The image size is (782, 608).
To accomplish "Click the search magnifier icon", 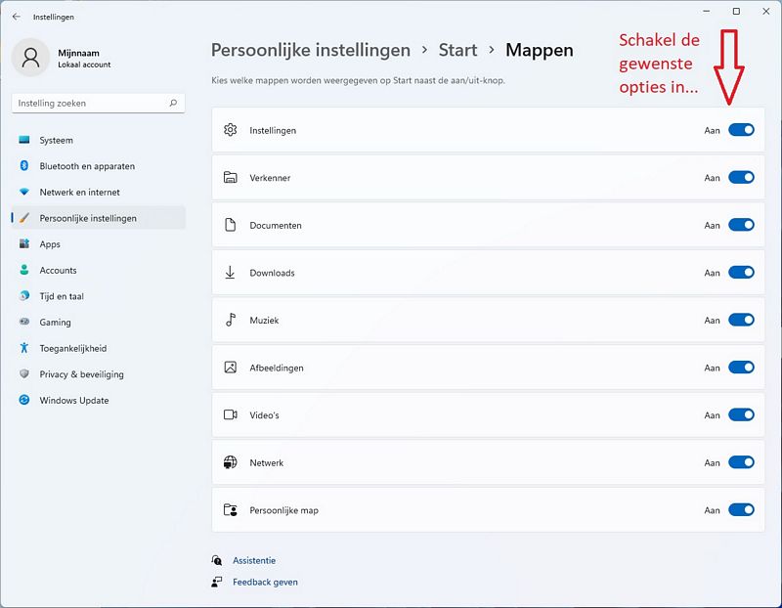I will coord(173,103).
